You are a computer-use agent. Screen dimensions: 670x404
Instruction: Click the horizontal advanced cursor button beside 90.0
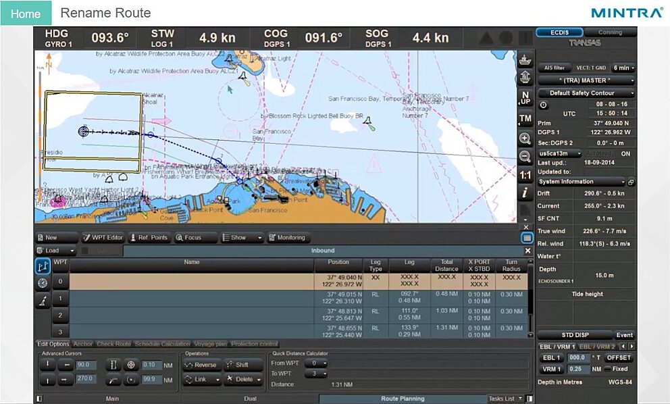(x=66, y=365)
